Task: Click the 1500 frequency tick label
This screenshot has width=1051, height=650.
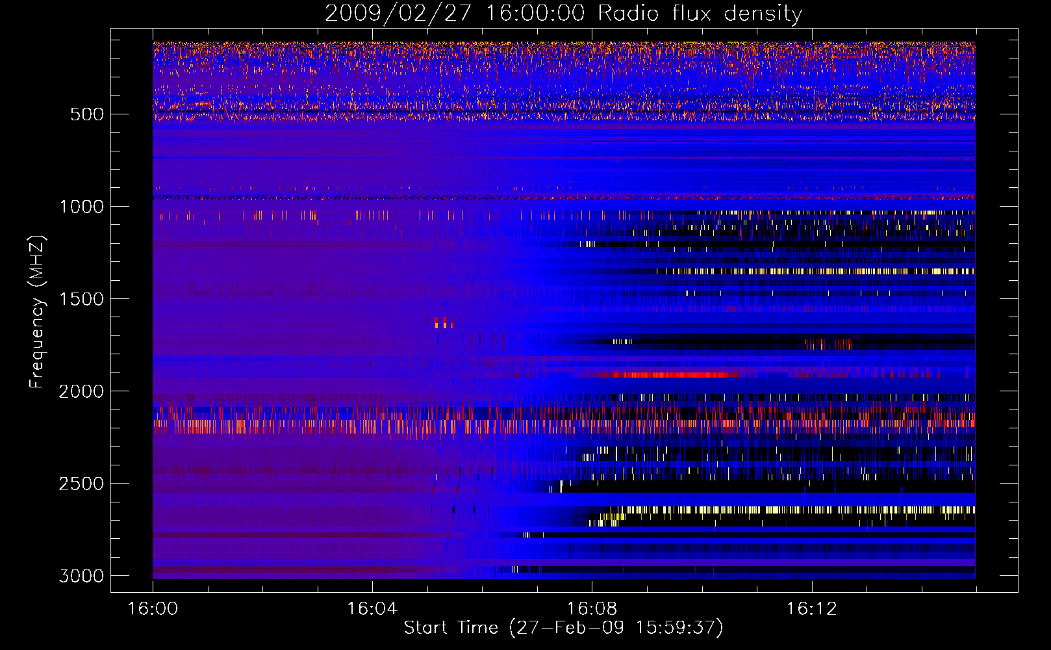Action: click(x=81, y=299)
